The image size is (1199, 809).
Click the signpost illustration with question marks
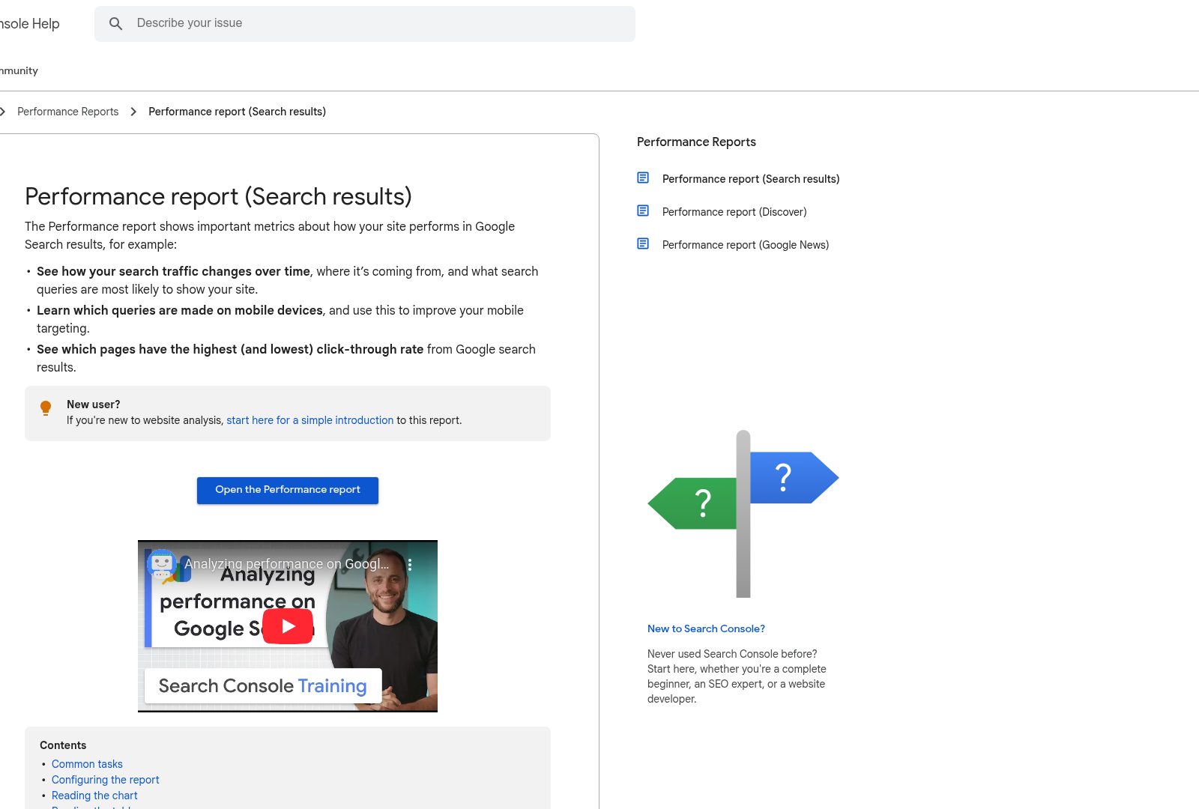pos(743,514)
